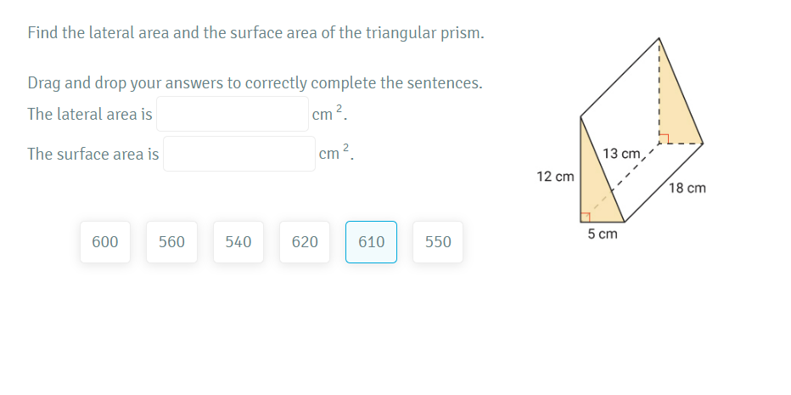Select the 550 answer tile
The width and height of the screenshot is (791, 395).
(438, 242)
